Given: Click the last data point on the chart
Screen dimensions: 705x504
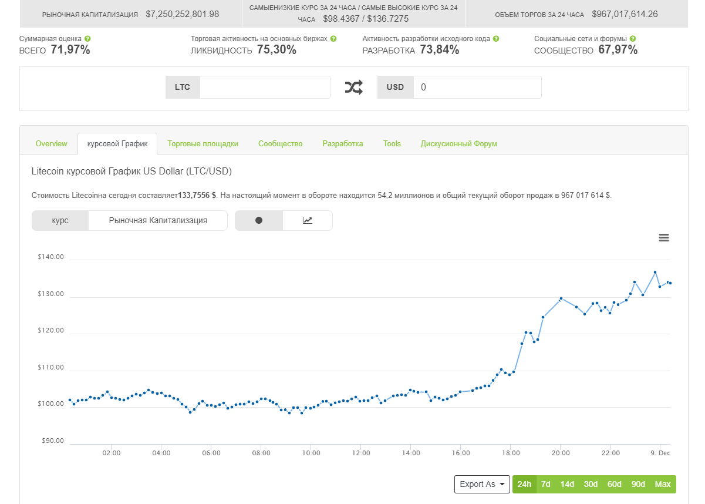Looking at the screenshot, I should pos(670,283).
